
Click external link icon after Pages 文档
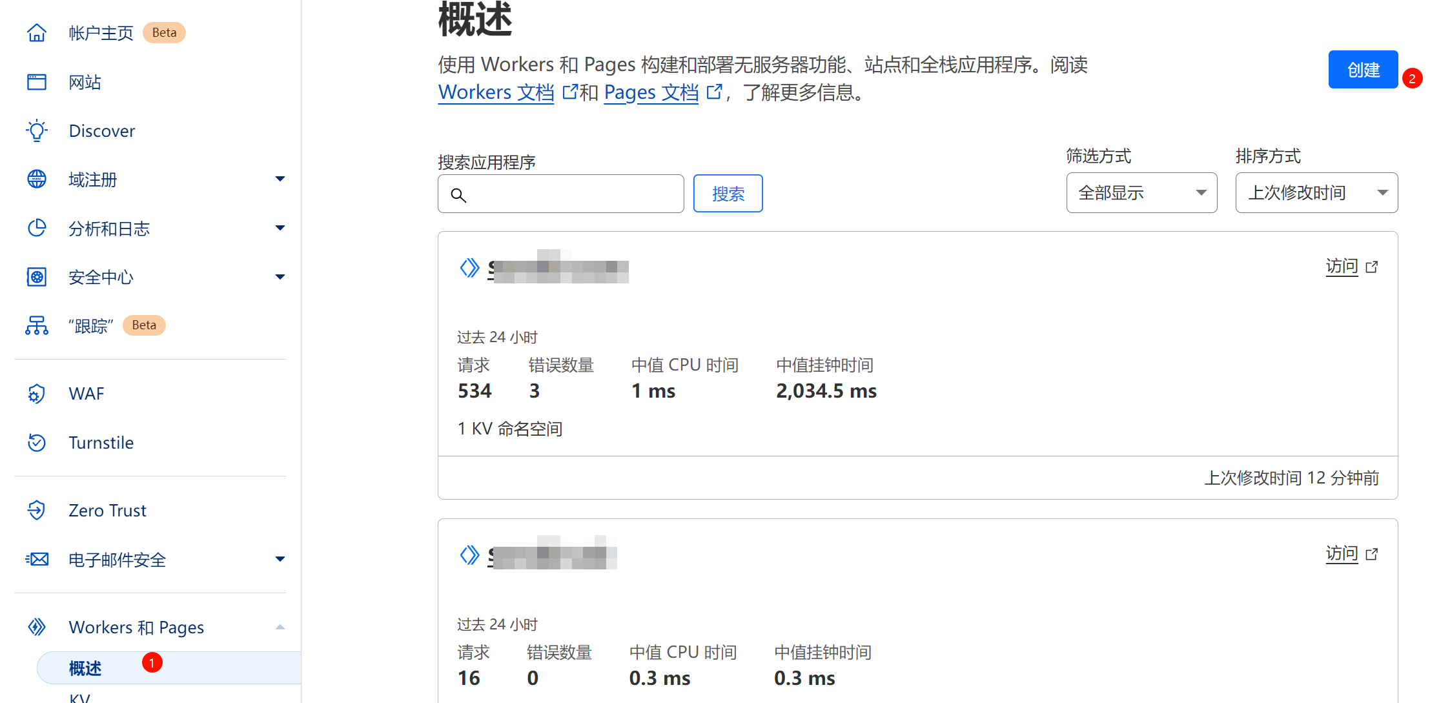pos(714,92)
